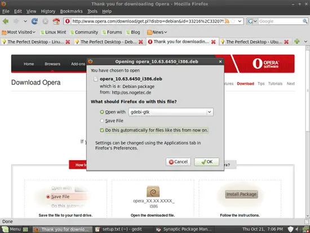The width and height of the screenshot is (310, 233).
Task: Close The Perfect Desktop - Linu... tab
Action: (x=68, y=42)
